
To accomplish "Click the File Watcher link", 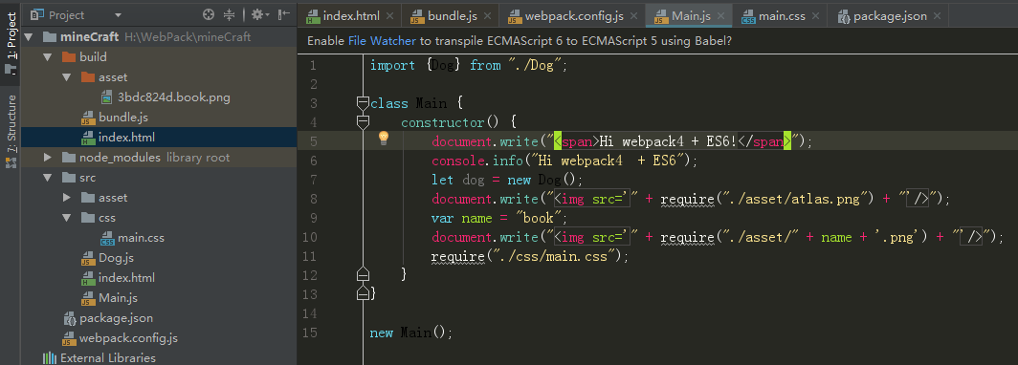I will (382, 41).
